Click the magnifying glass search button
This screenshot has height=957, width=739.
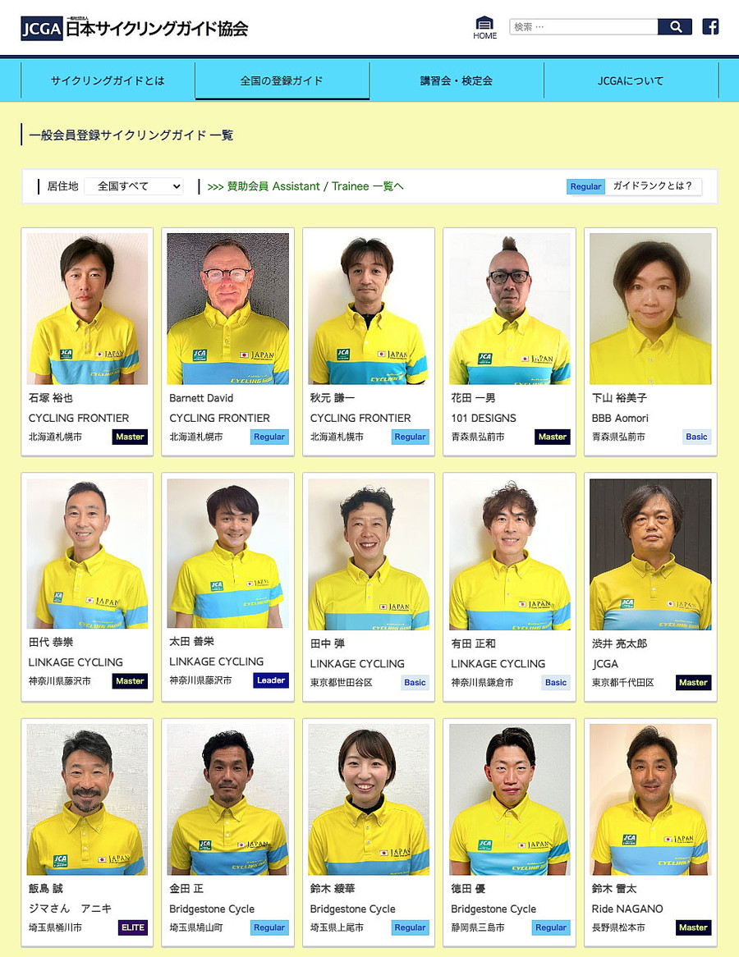tap(675, 27)
